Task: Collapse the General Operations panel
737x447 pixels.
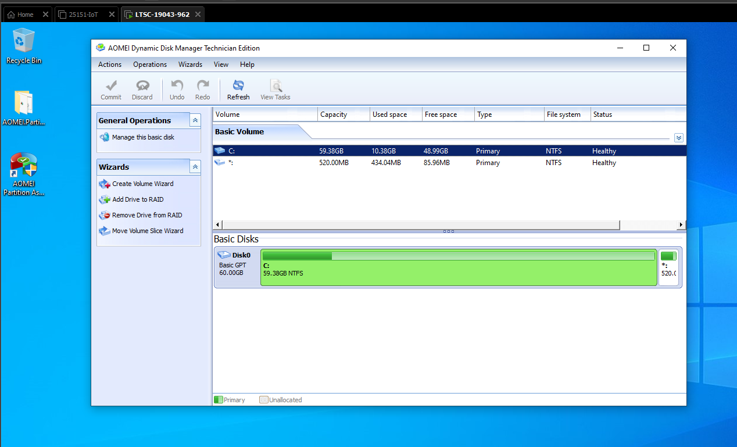Action: tap(195, 120)
